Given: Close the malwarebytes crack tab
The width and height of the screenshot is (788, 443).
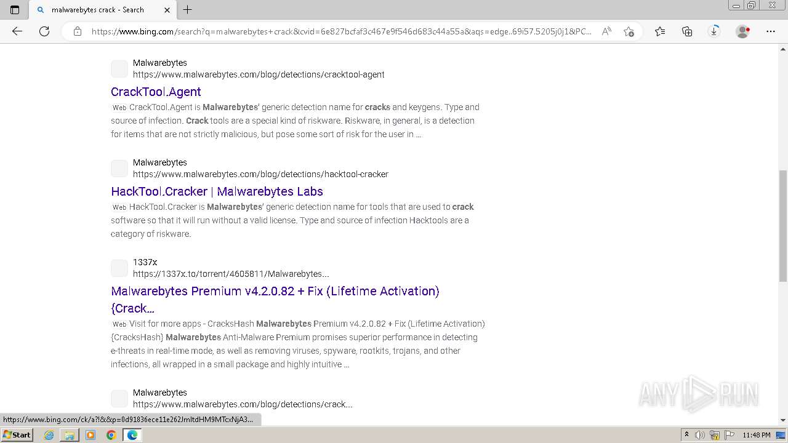Looking at the screenshot, I should 167,10.
